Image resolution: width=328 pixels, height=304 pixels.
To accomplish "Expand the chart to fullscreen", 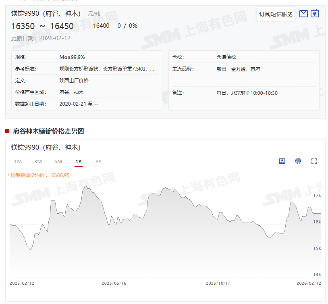I will (314, 161).
